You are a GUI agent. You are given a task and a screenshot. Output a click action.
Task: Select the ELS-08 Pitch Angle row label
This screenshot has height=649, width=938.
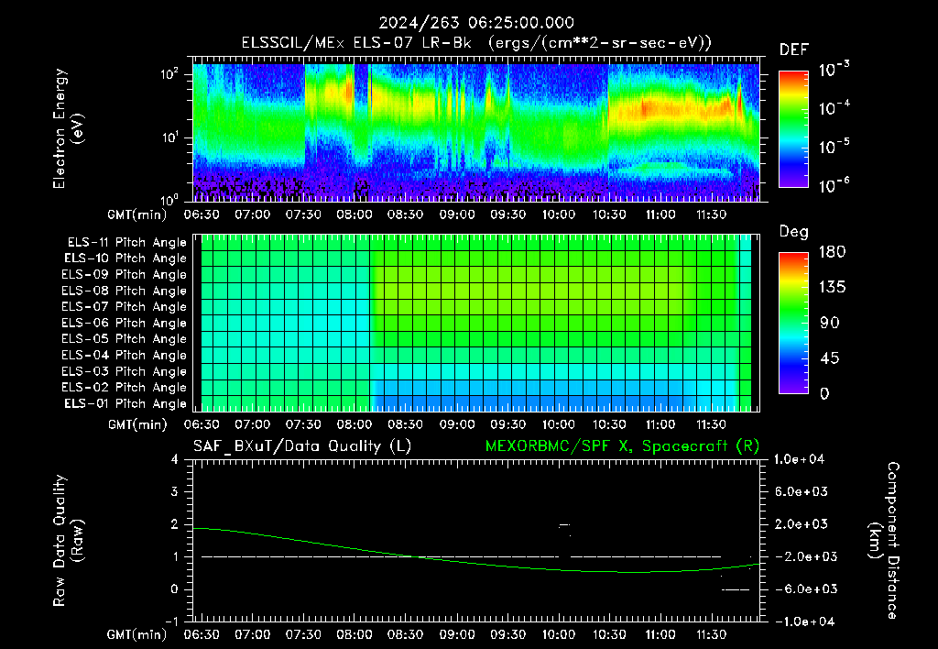pyautogui.click(x=125, y=291)
